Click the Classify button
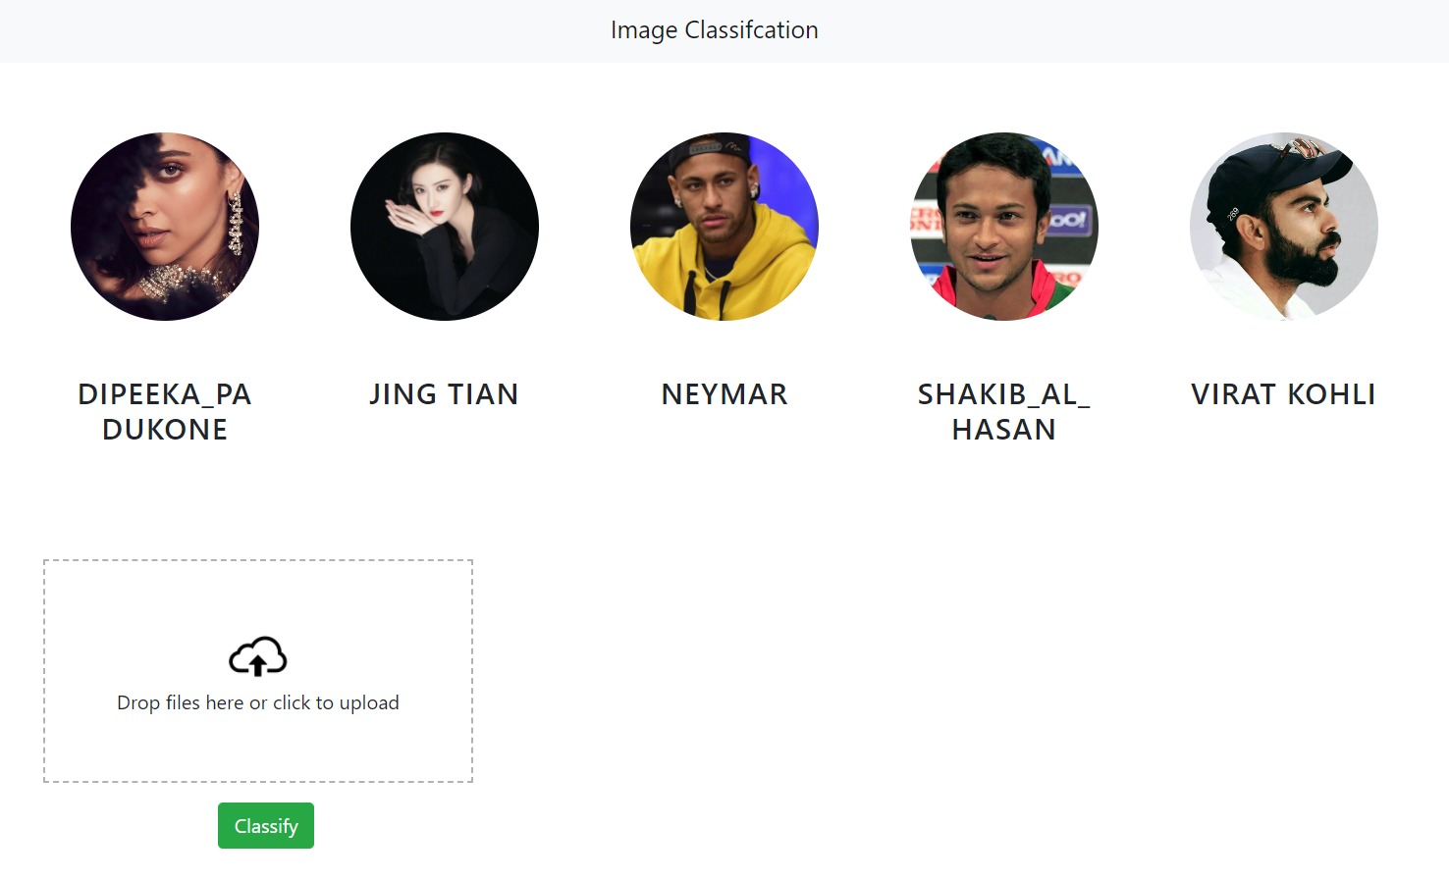This screenshot has width=1449, height=881. pyautogui.click(x=265, y=825)
